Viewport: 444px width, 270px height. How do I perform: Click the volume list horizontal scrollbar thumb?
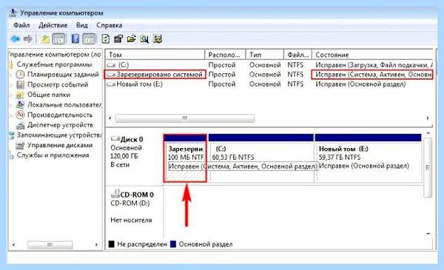185,118
